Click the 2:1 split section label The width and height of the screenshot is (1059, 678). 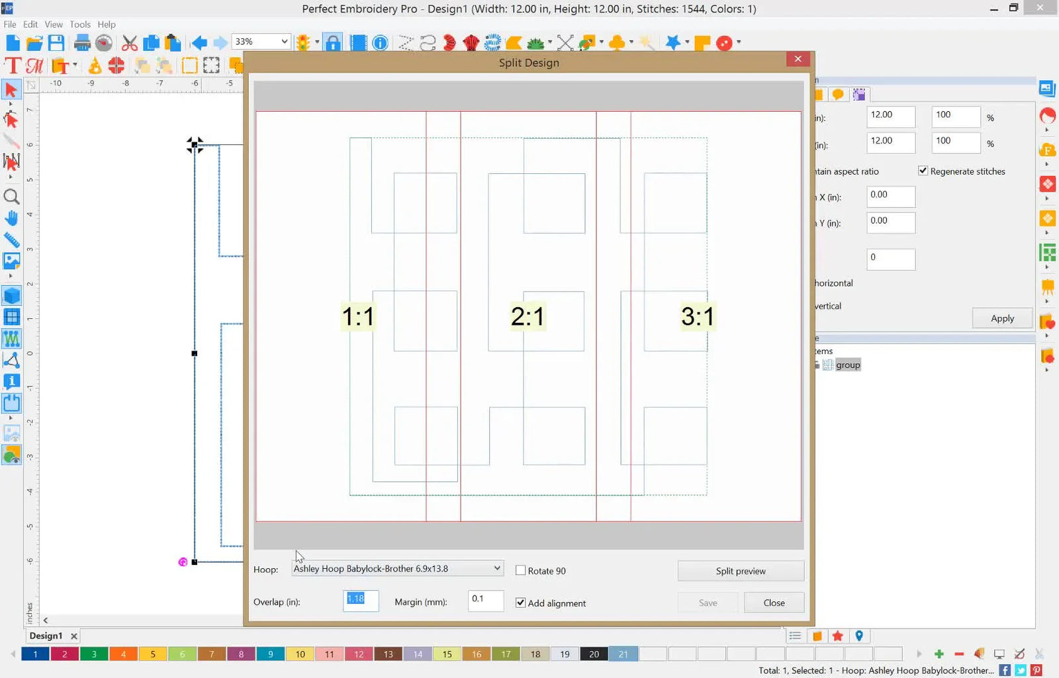point(528,316)
